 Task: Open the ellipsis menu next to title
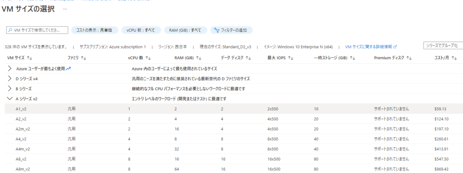pos(65,9)
